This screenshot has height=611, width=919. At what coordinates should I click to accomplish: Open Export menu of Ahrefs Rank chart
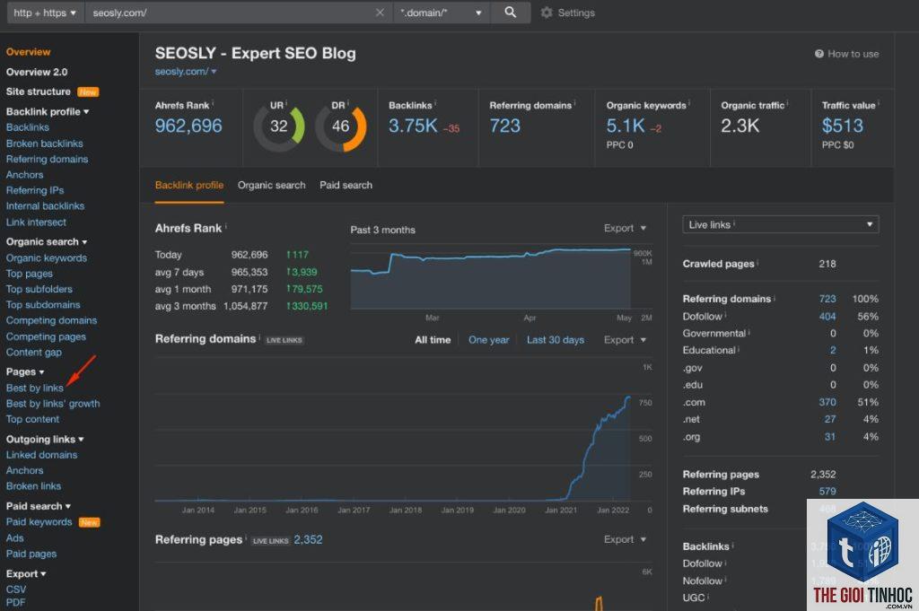coord(625,228)
